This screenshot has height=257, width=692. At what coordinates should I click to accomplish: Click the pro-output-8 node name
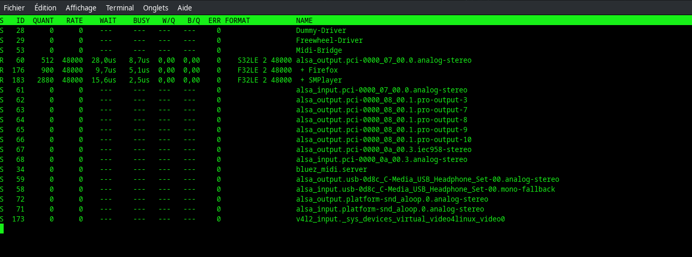[x=382, y=120]
